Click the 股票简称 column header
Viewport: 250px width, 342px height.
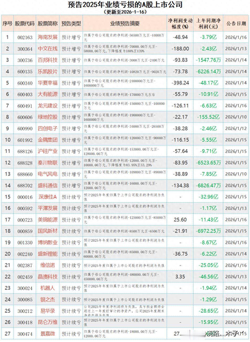(48, 23)
